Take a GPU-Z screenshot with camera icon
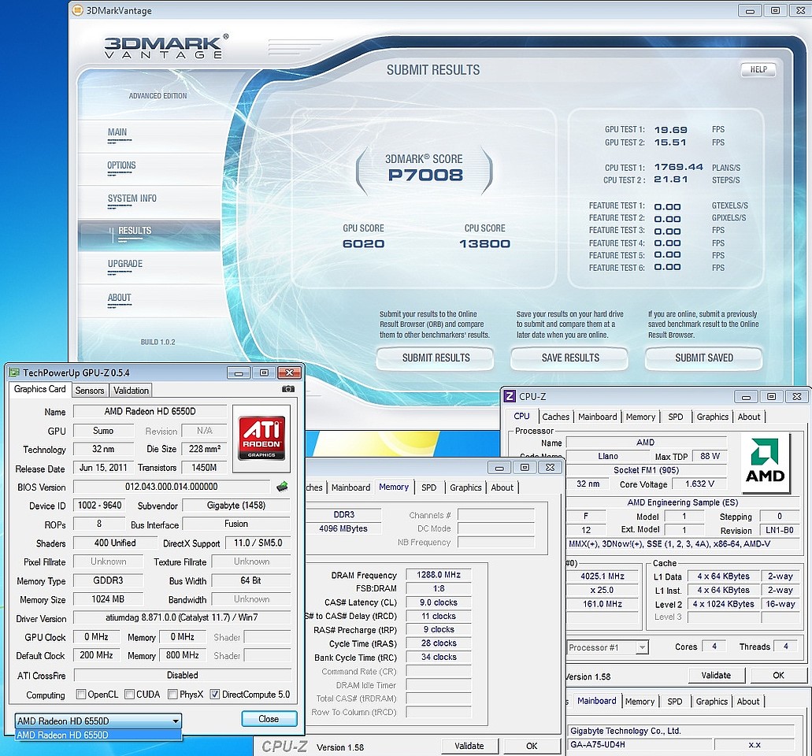812x756 pixels. (288, 389)
